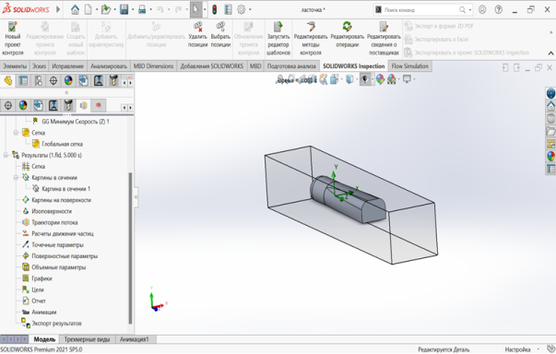
Task: Open the Flow Simulation ribbon tab
Action: point(410,65)
